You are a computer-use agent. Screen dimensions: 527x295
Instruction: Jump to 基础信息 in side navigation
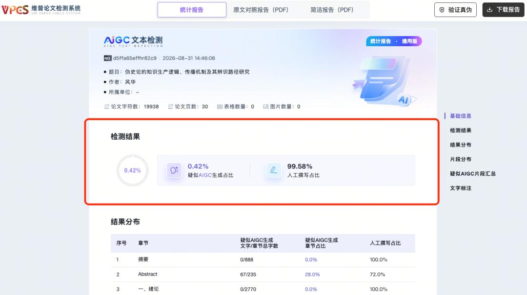(x=461, y=116)
